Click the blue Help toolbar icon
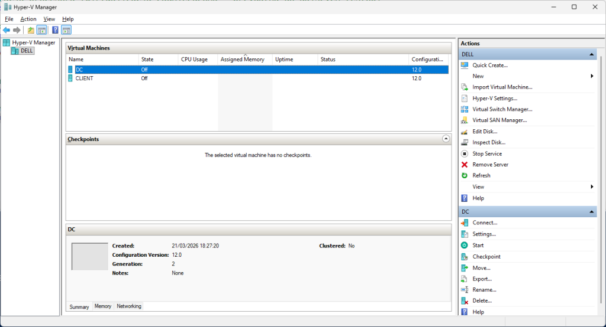Screen dimensions: 606x327 (x=55, y=30)
